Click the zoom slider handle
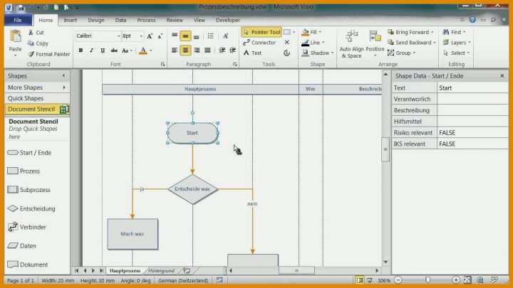Image resolution: width=513 pixels, height=288 pixels. (x=427, y=280)
